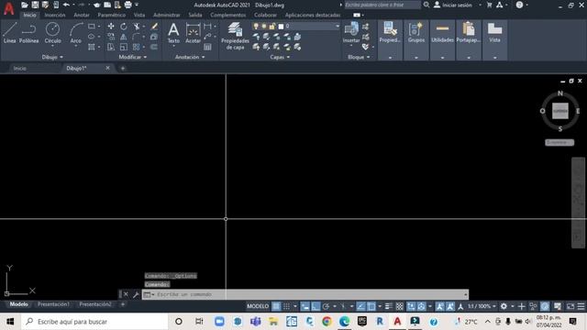The height and width of the screenshot is (330, 587).
Task: Insert a table from Anotación panel
Action: pos(207,47)
